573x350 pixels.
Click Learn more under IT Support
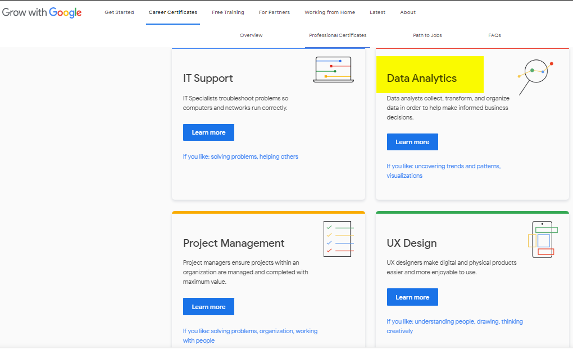(208, 132)
